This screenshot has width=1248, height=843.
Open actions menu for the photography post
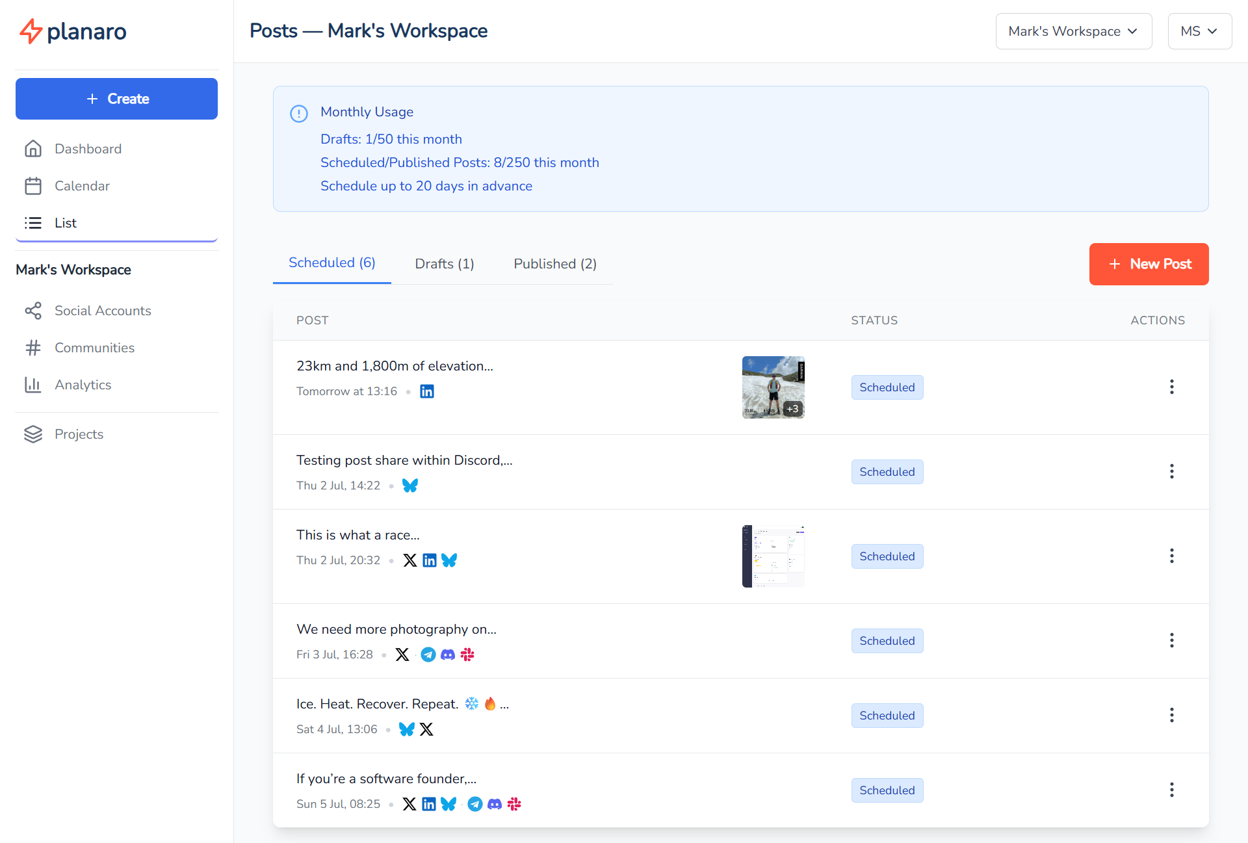click(1172, 641)
